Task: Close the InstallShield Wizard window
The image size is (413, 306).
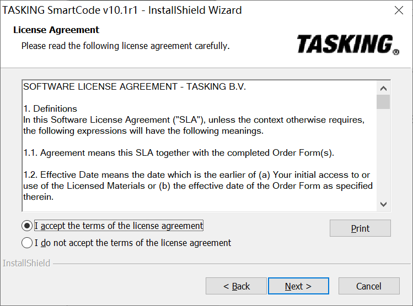Action: [399, 10]
